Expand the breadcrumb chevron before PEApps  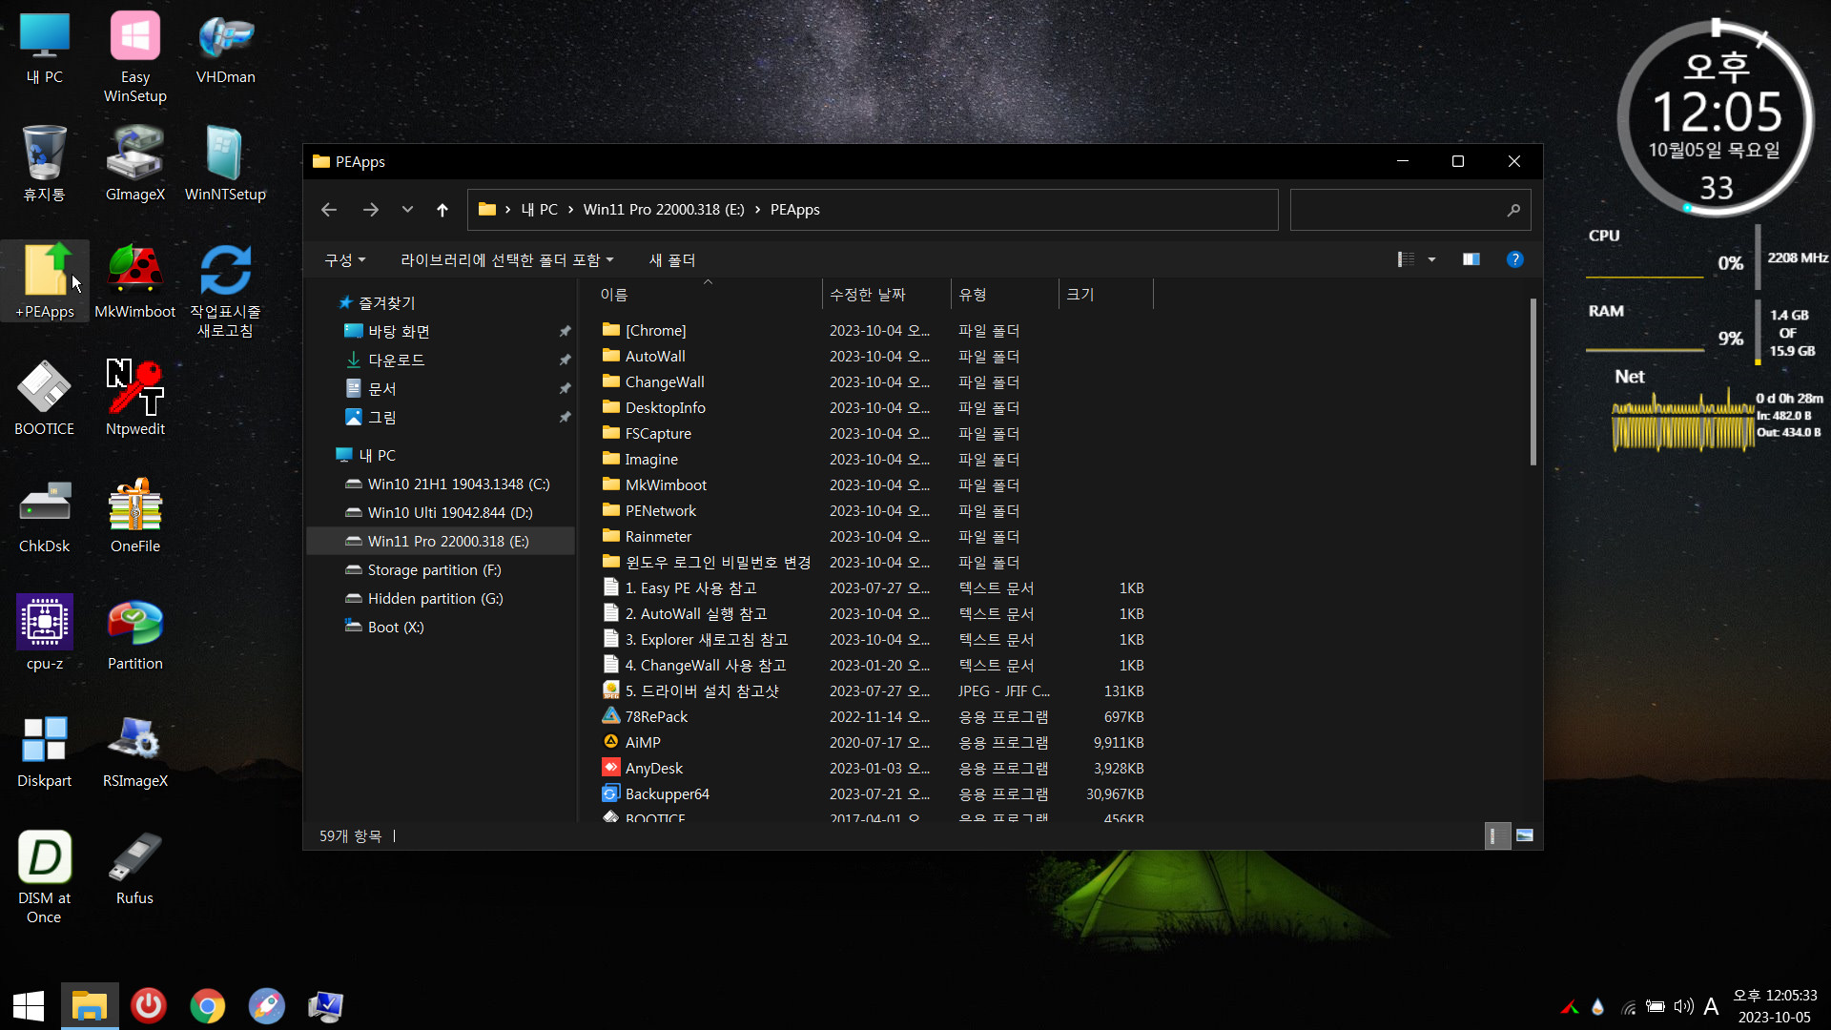(758, 210)
